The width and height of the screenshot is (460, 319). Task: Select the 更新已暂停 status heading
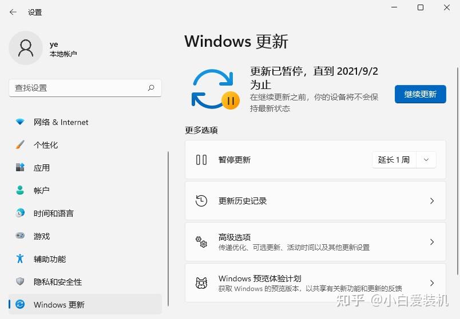pos(314,78)
